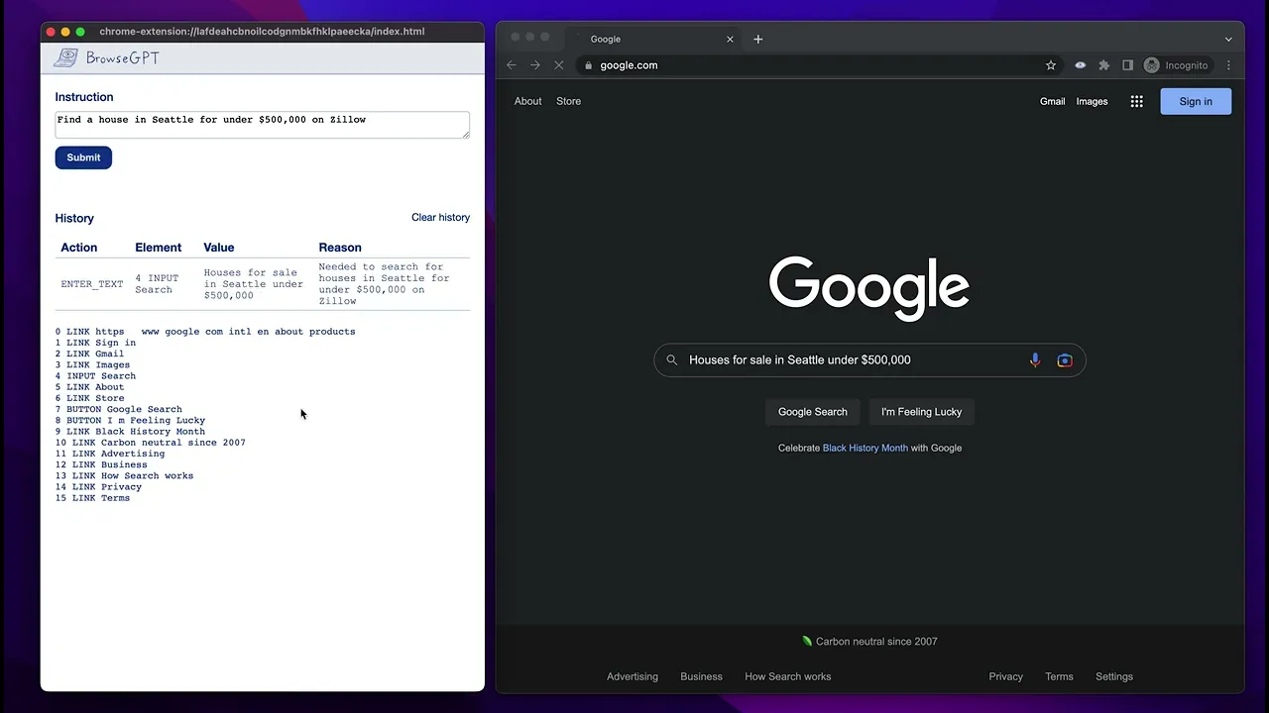Stop page loading with the X button
The width and height of the screenshot is (1269, 713).
558,65
